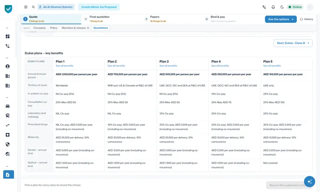Open the hamburger menu icon
Screen dimensions: 320x192
click(x=26, y=7)
